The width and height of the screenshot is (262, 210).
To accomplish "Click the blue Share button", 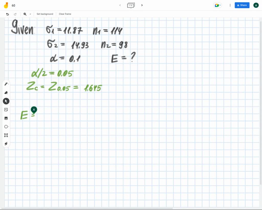I will pos(242,5).
